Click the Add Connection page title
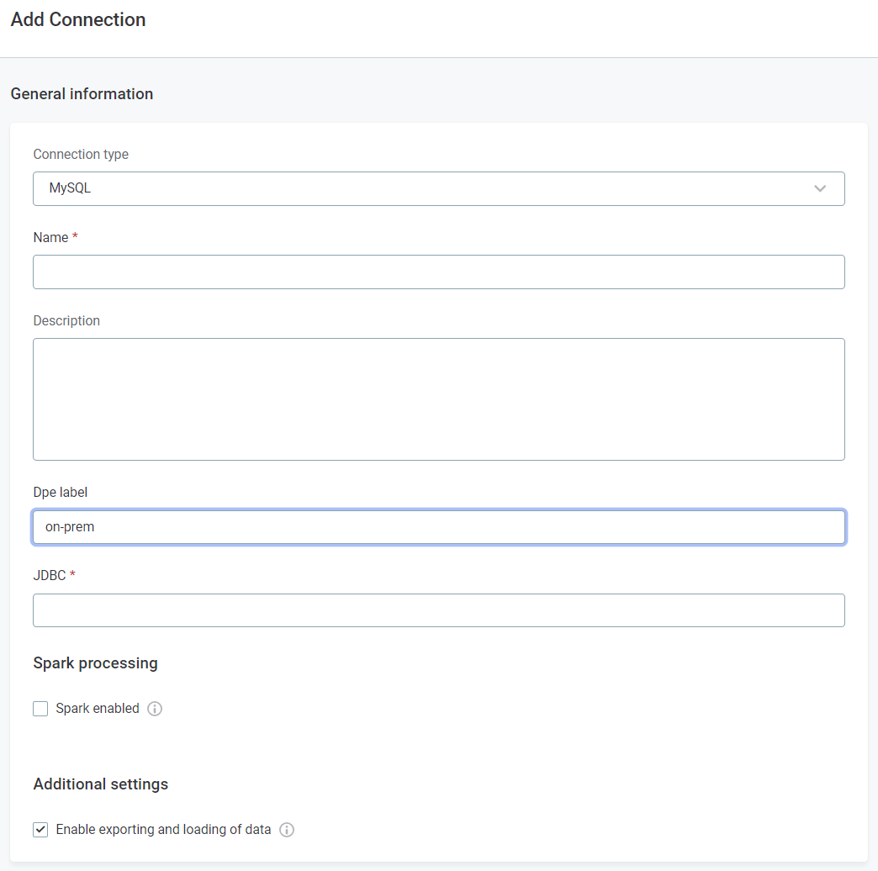878x871 pixels. [x=77, y=19]
